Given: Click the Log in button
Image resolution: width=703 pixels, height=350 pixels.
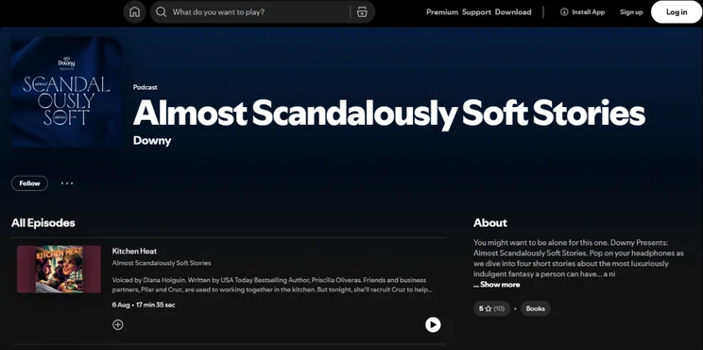Looking at the screenshot, I should pyautogui.click(x=677, y=12).
